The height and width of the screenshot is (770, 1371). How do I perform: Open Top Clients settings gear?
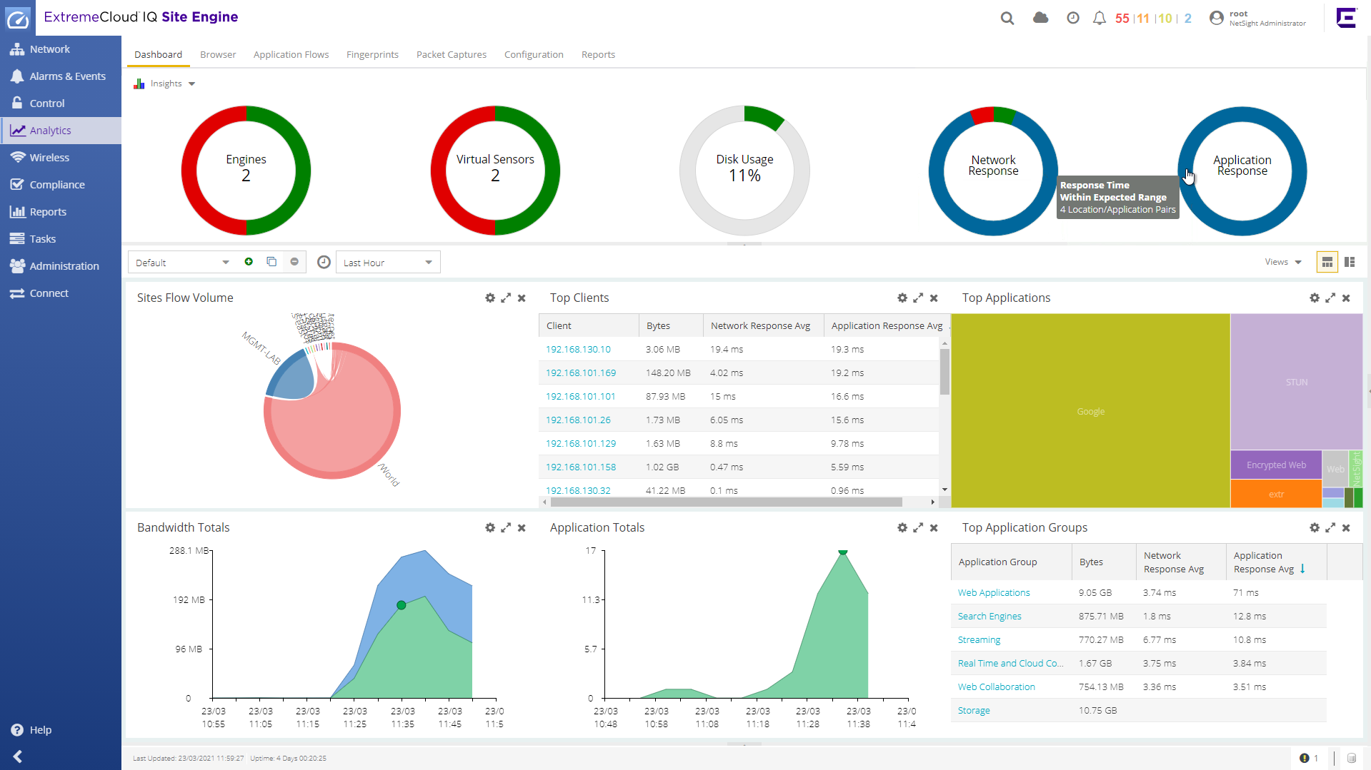tap(902, 298)
